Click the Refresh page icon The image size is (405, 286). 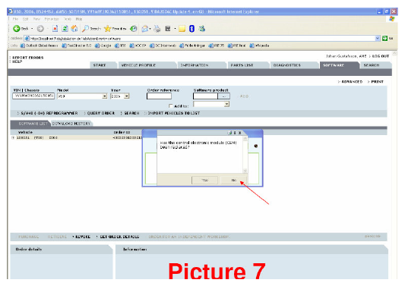point(65,29)
